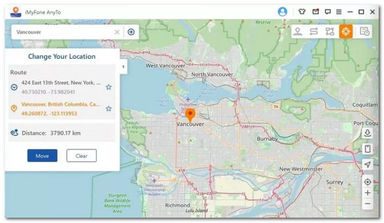384x223 pixels.
Task: Open the mail inbox with notification dot
Action: coord(315,11)
